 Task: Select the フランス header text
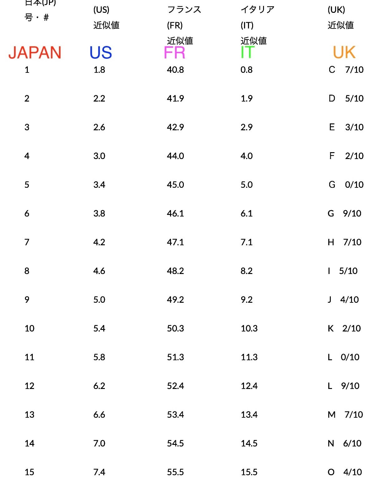[x=184, y=10]
